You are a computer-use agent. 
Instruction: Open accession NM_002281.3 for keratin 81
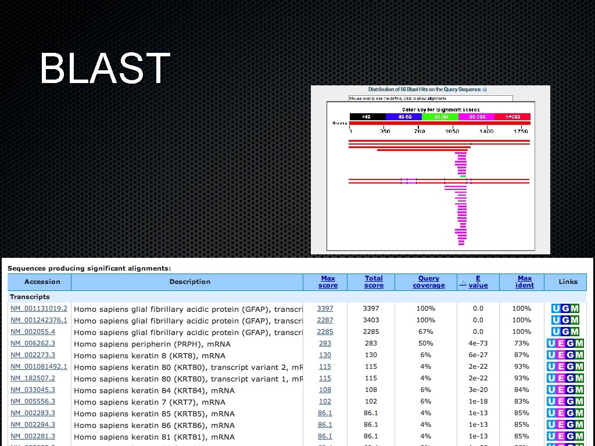click(x=33, y=436)
